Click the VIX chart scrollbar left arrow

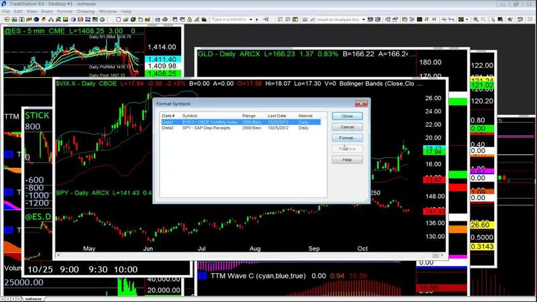pyautogui.click(x=58, y=255)
